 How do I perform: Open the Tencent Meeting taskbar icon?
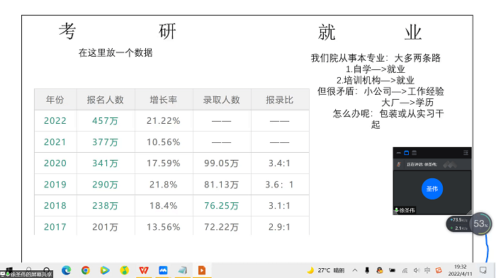pyautogui.click(x=163, y=270)
